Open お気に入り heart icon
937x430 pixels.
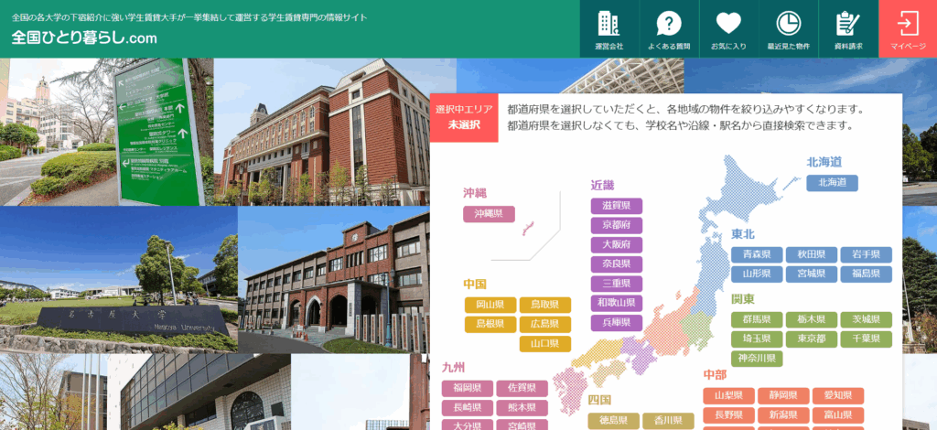728,28
